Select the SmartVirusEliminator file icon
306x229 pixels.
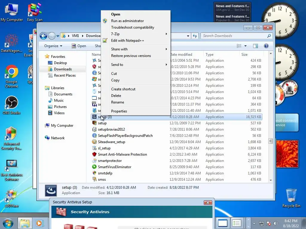click(x=94, y=167)
